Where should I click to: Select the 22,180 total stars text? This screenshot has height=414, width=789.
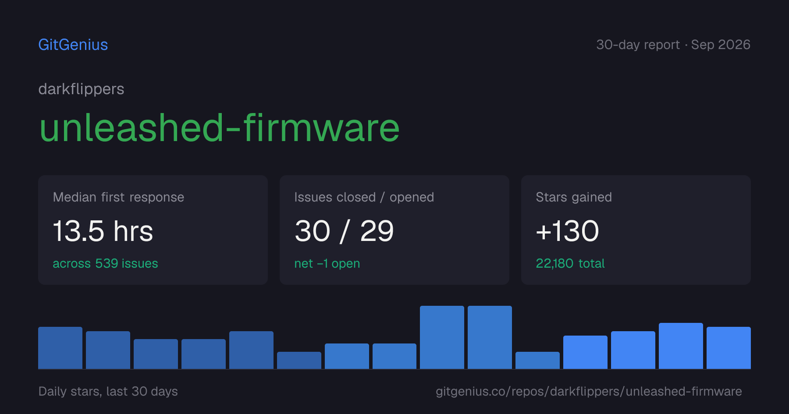(570, 263)
